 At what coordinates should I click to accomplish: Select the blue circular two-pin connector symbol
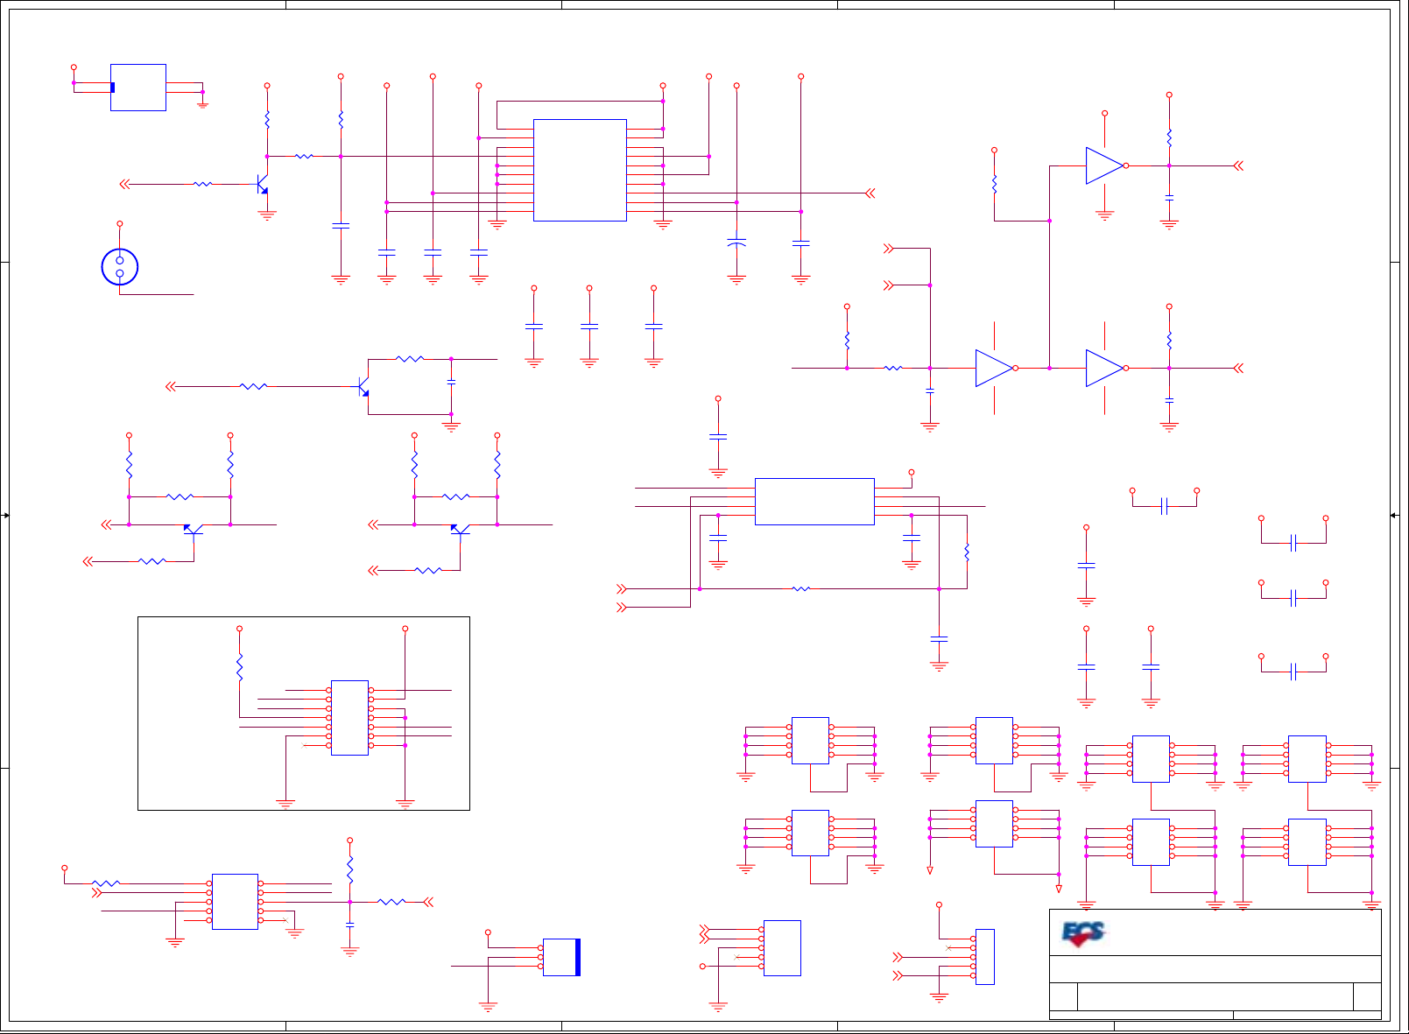120,267
